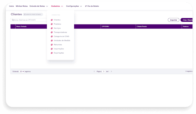
Task: Open Serviços from the Cadastros menu
Action: [x=57, y=28]
